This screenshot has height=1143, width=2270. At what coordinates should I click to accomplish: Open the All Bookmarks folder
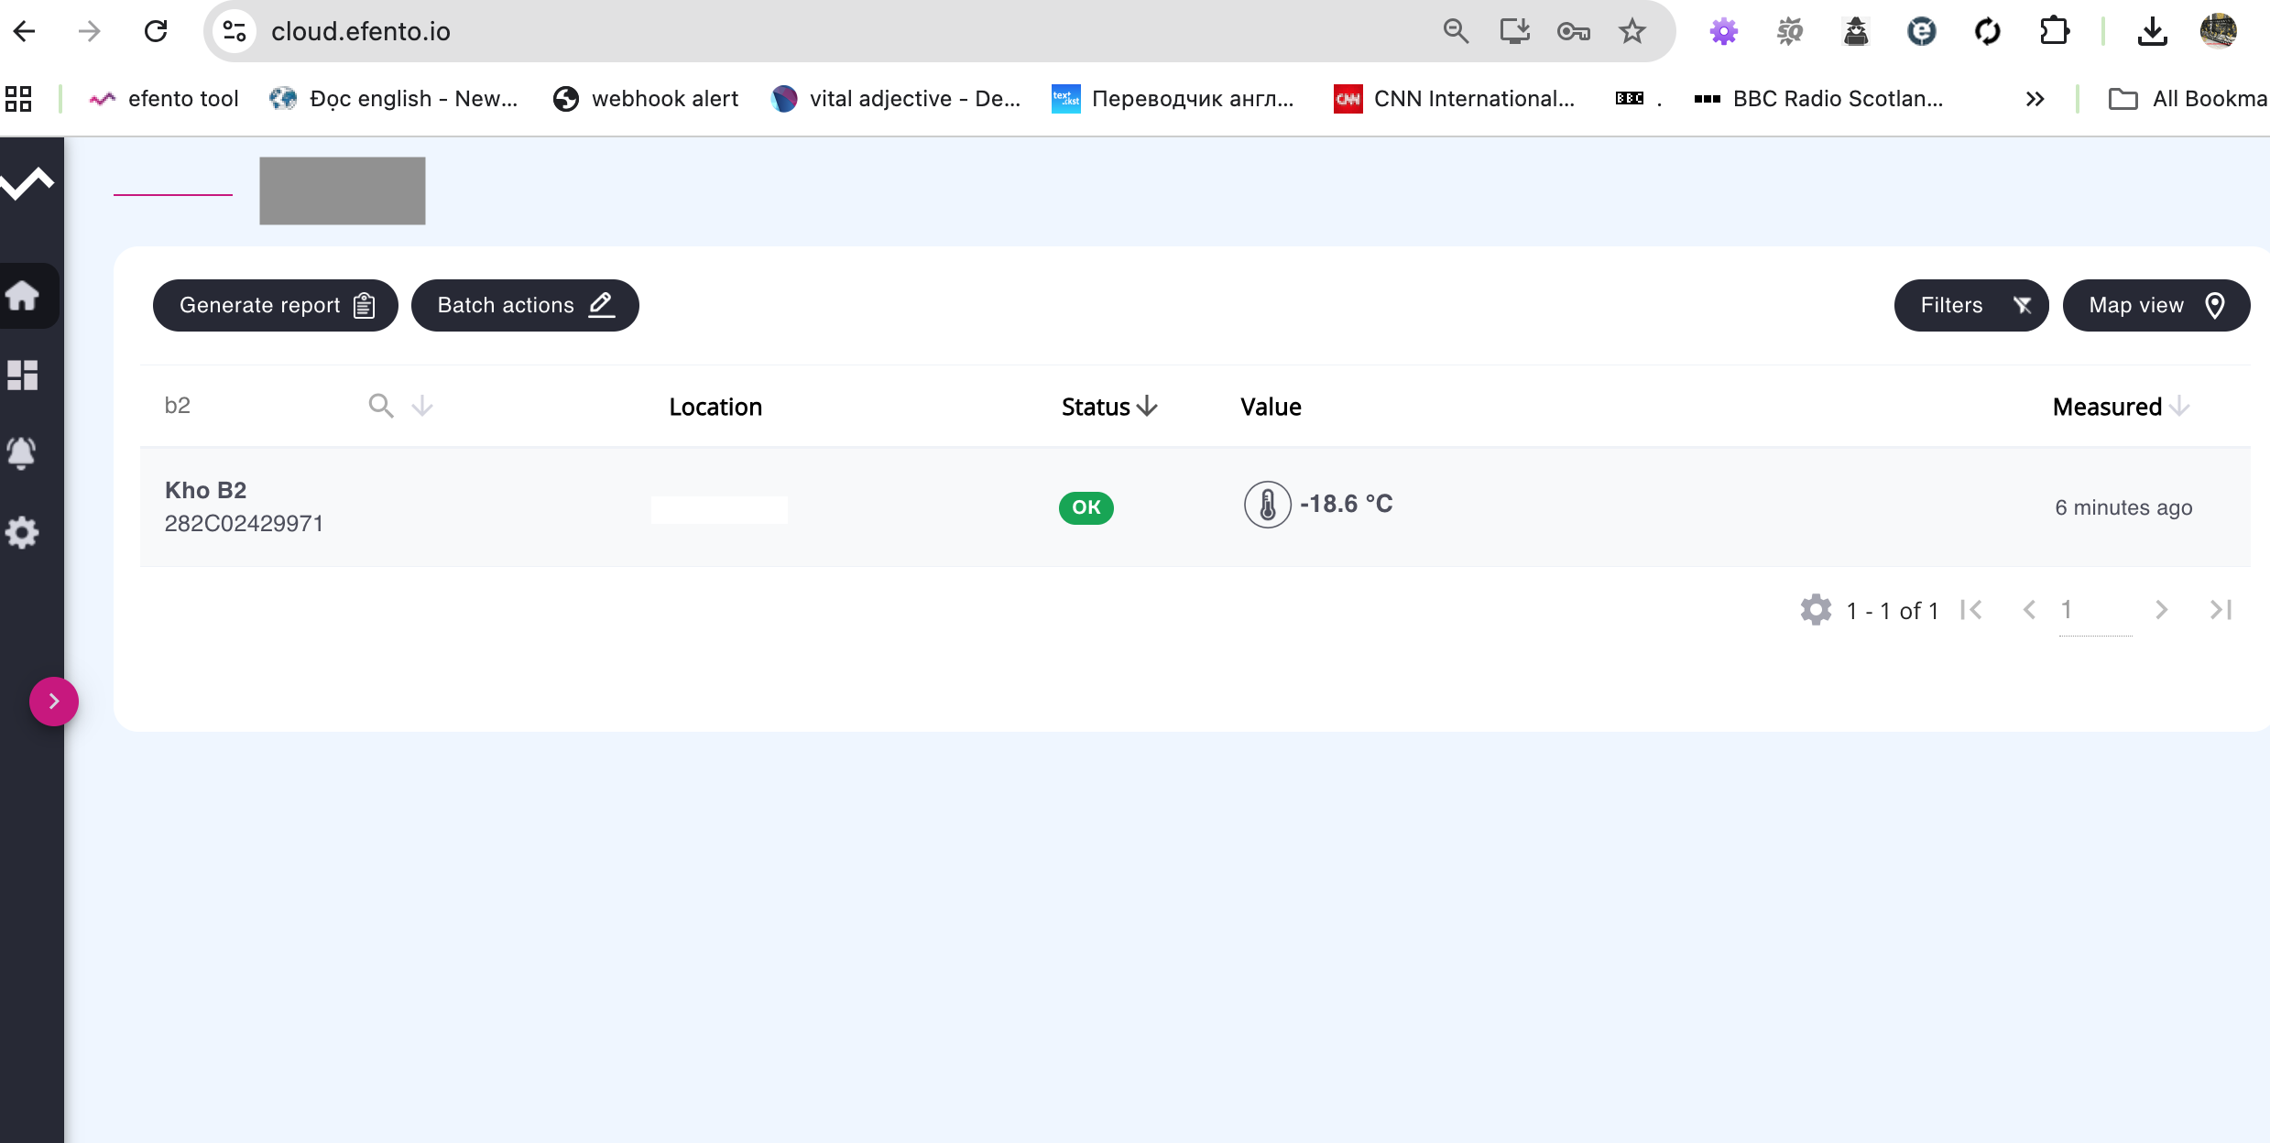[2188, 98]
